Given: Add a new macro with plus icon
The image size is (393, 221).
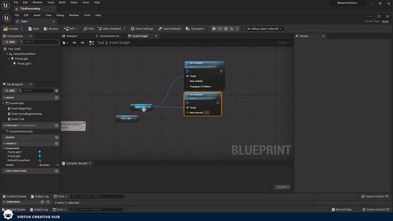Looking at the screenshot, I should (x=56, y=138).
